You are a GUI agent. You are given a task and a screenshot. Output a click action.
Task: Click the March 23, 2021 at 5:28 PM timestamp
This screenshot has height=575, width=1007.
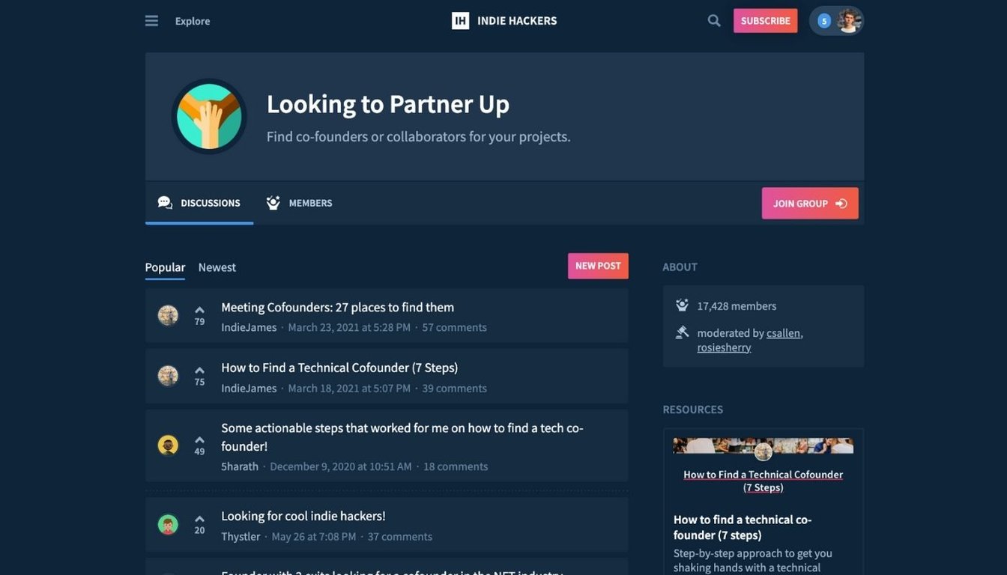point(349,327)
